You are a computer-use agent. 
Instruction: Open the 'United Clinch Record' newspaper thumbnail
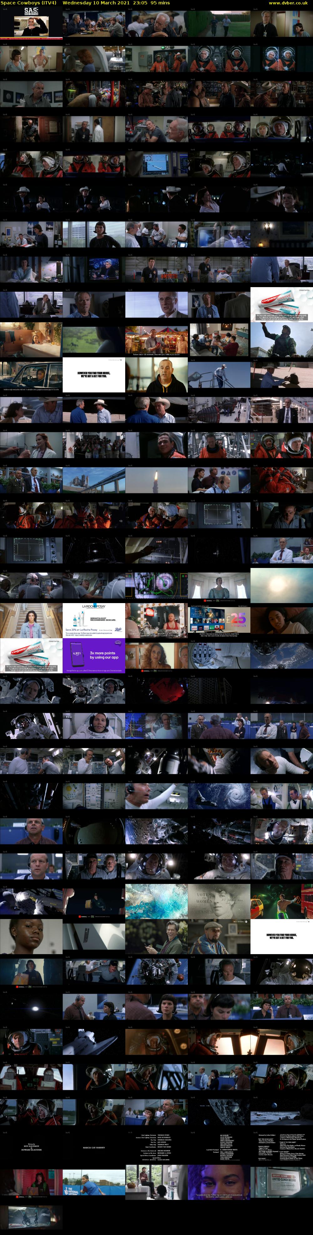282,1183
